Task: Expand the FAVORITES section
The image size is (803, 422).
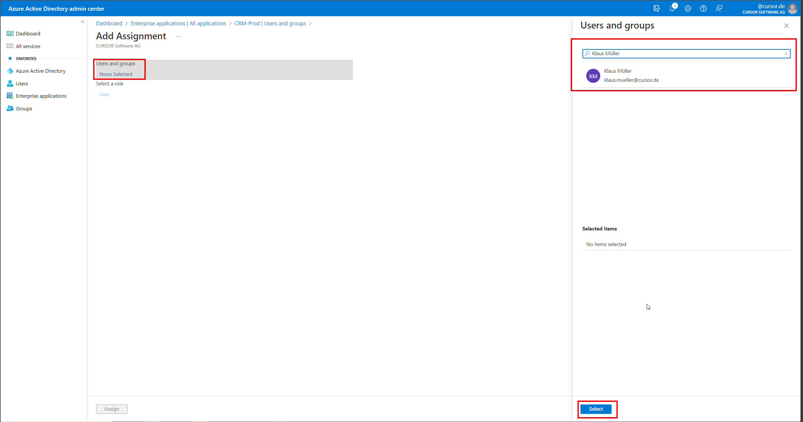Action: [27, 58]
